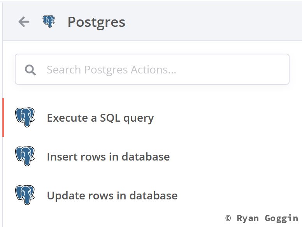302x227 pixels.
Task: Click the empty right end of the search box
Action: 269,70
